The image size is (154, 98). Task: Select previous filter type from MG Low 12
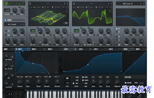point(141,4)
